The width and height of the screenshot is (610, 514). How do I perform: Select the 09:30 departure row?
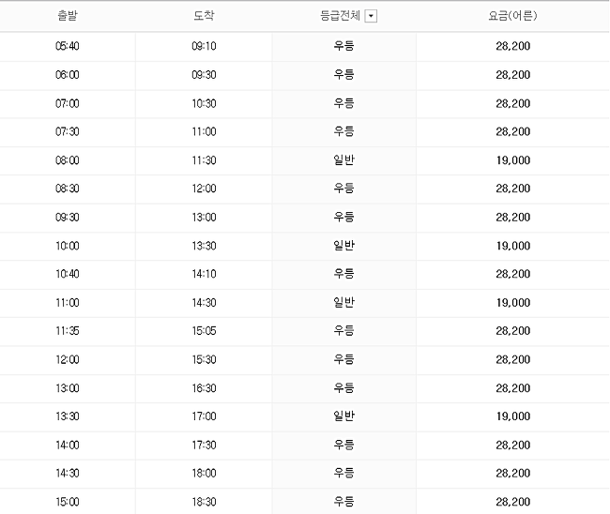305,218
